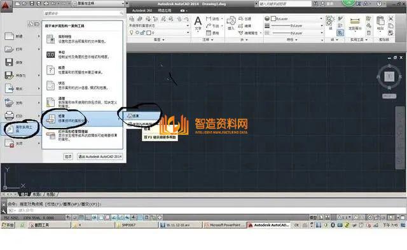Select New (新建) in application menu
407x250 pixels.
point(22,36)
